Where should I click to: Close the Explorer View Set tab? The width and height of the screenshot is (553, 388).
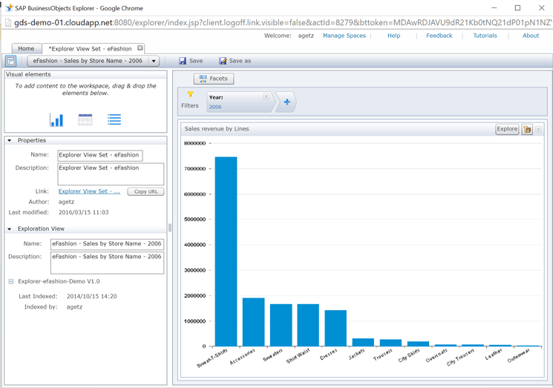coord(140,48)
